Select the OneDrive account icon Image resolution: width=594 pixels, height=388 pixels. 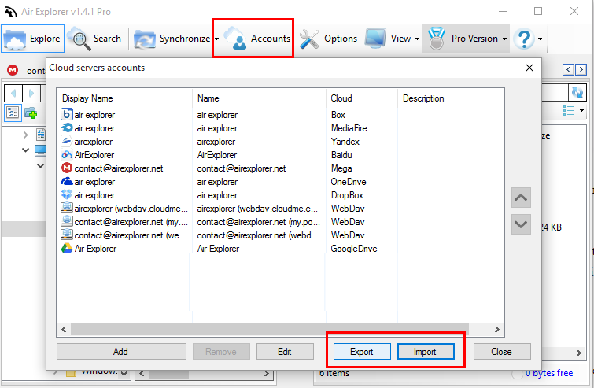click(66, 182)
